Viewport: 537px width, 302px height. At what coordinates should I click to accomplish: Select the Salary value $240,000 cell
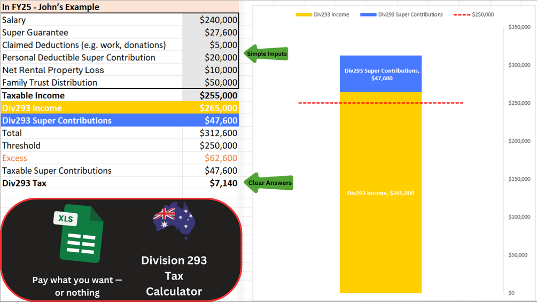pyautogui.click(x=211, y=20)
